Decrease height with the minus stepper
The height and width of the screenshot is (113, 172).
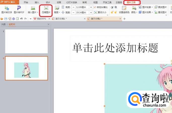coord(73,7)
